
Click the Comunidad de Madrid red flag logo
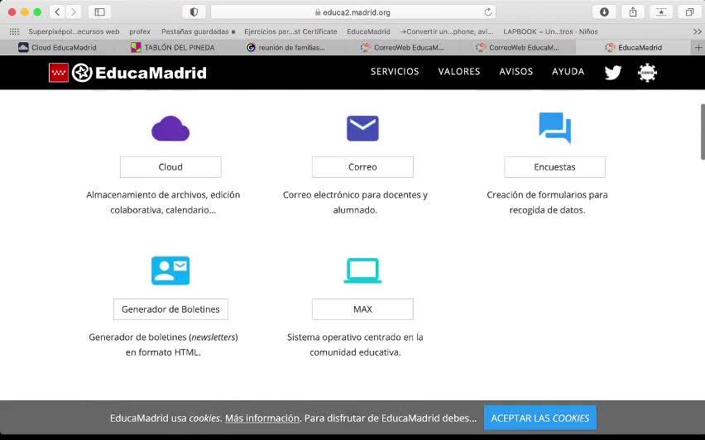click(x=59, y=72)
